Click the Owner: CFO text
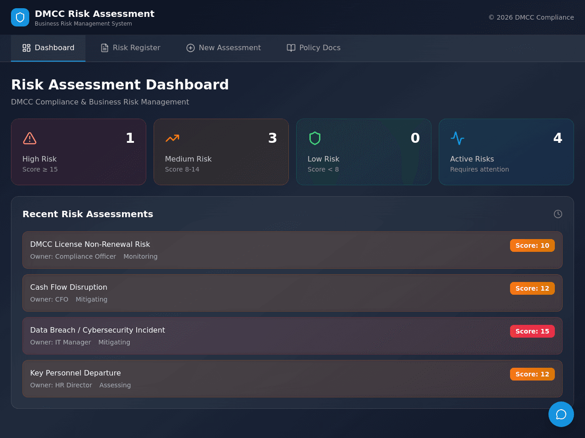This screenshot has height=438, width=585. 49,299
